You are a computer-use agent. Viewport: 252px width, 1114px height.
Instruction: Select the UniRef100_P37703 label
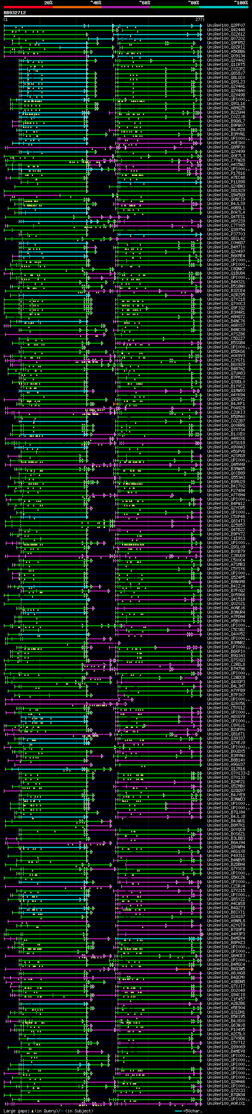click(x=226, y=234)
